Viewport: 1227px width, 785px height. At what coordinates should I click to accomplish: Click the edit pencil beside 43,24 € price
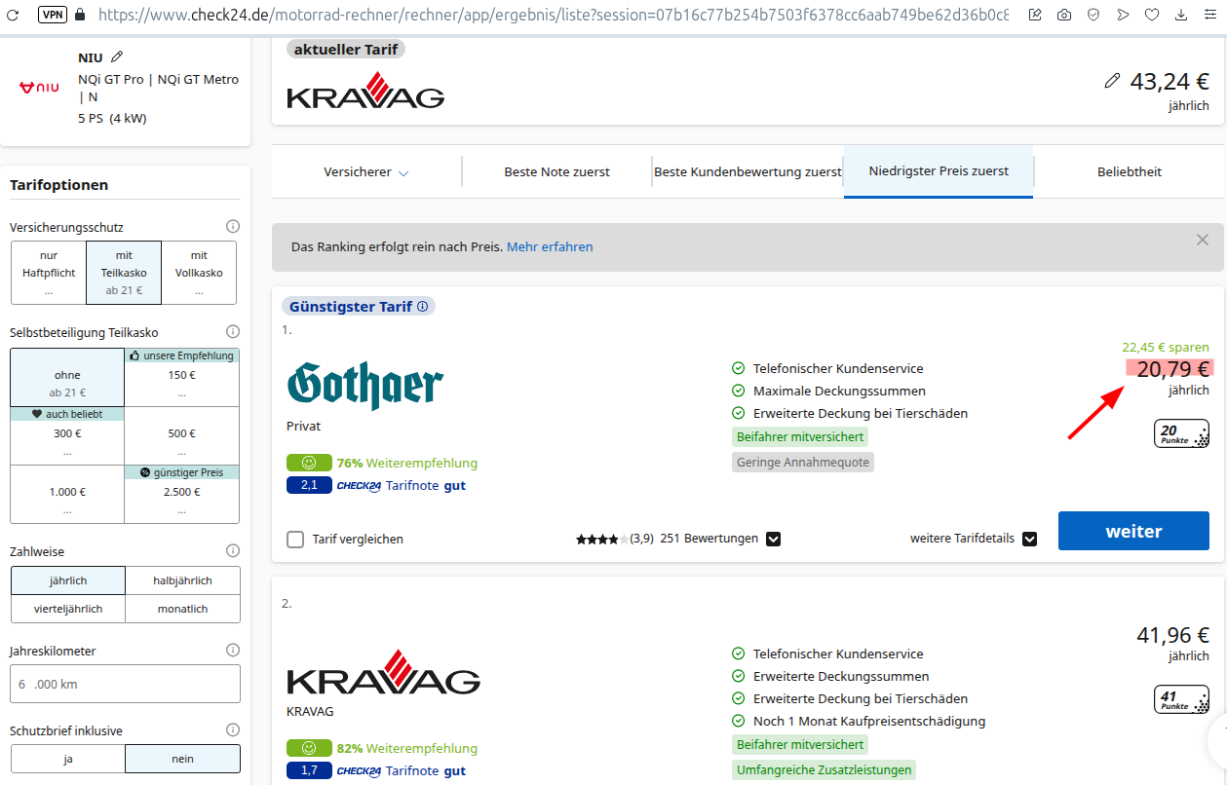tap(1112, 81)
